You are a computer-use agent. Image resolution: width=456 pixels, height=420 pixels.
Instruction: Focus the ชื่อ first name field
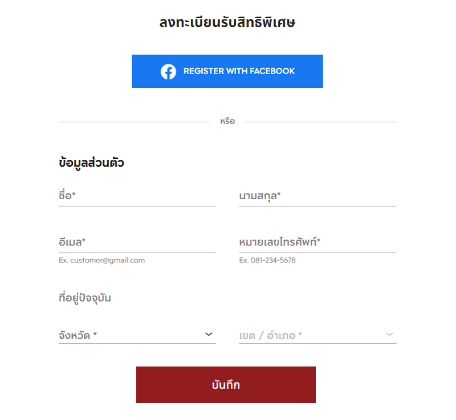pos(137,196)
